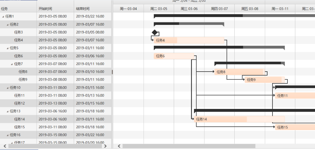Viewport: 315px width, 150px height.
Task: Select the 任务4 Gantt bar
Action: 189,40
